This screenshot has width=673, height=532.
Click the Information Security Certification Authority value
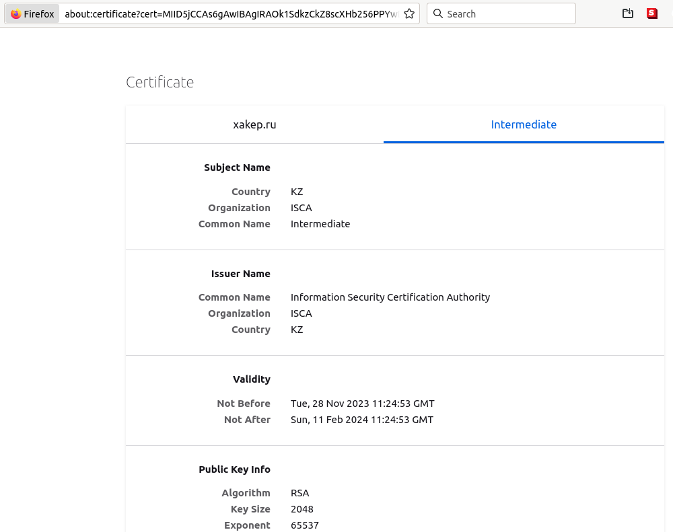tap(390, 297)
